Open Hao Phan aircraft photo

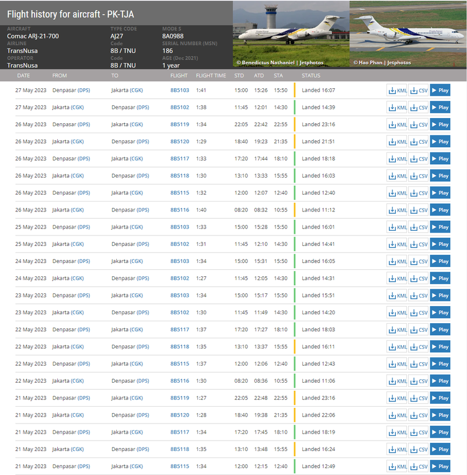[408, 34]
